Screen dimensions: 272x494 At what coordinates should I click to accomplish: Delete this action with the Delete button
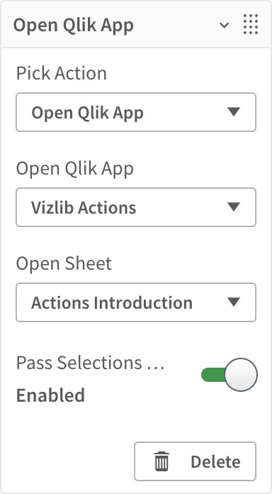click(195, 461)
